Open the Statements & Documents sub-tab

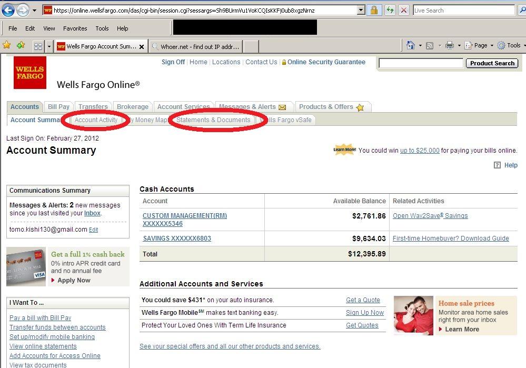click(213, 120)
